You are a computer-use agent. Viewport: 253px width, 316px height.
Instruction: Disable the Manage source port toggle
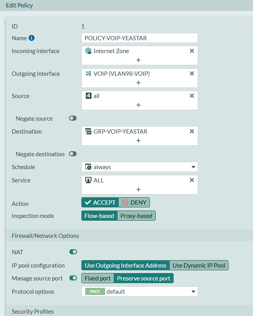tap(73, 278)
